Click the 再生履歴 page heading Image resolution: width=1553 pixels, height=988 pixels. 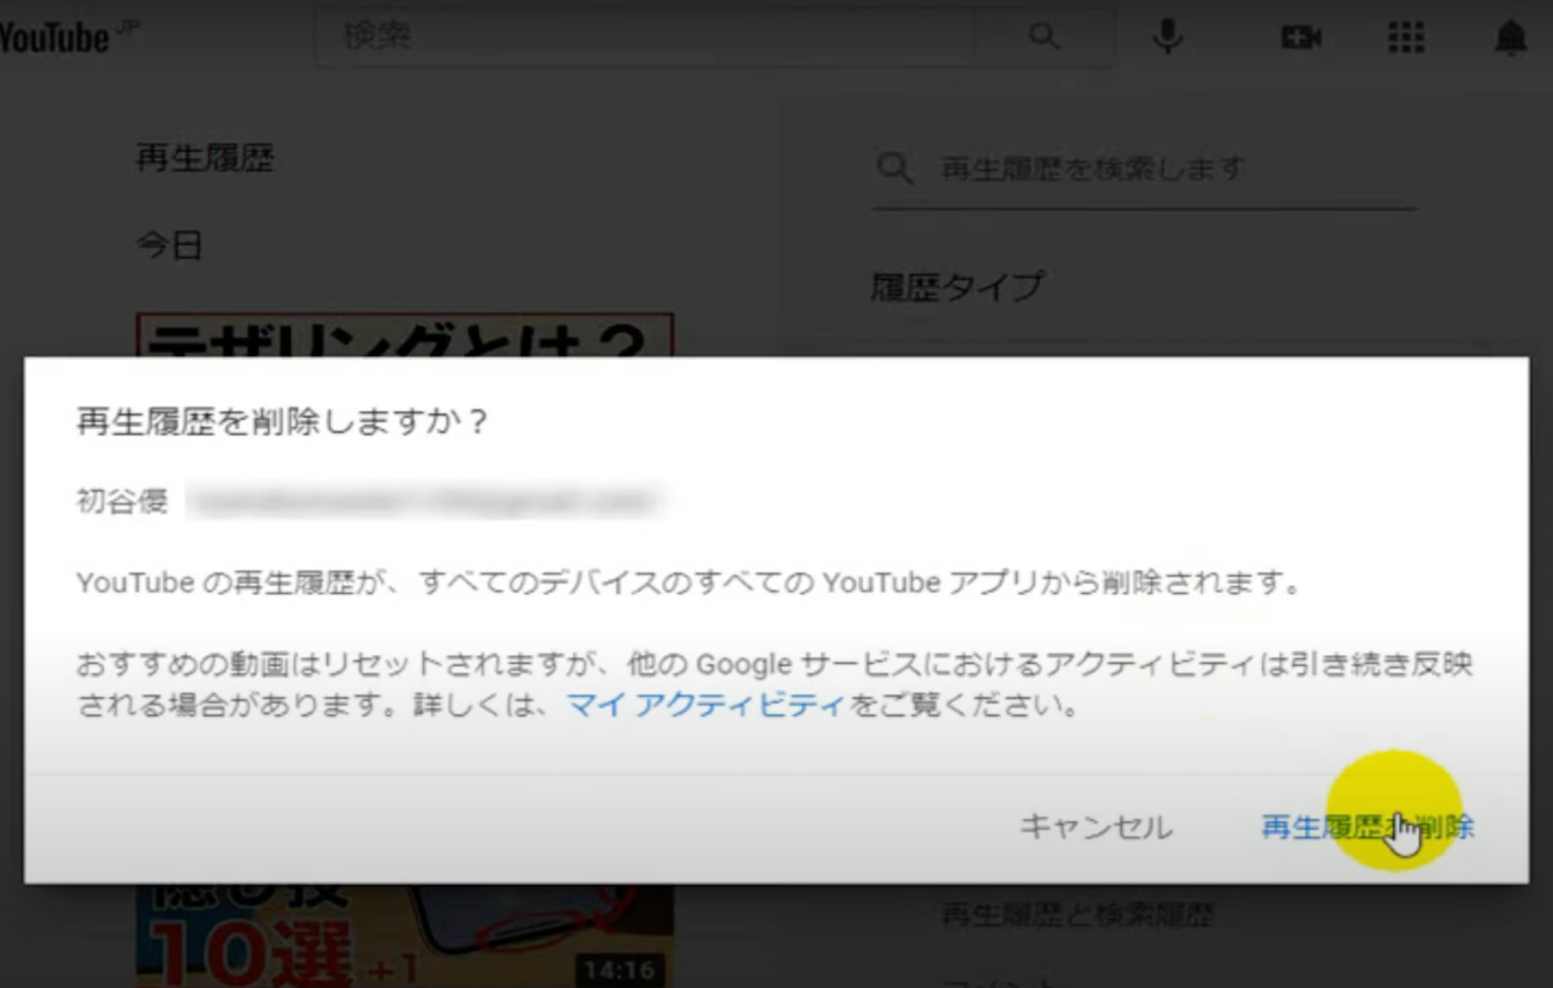click(205, 157)
